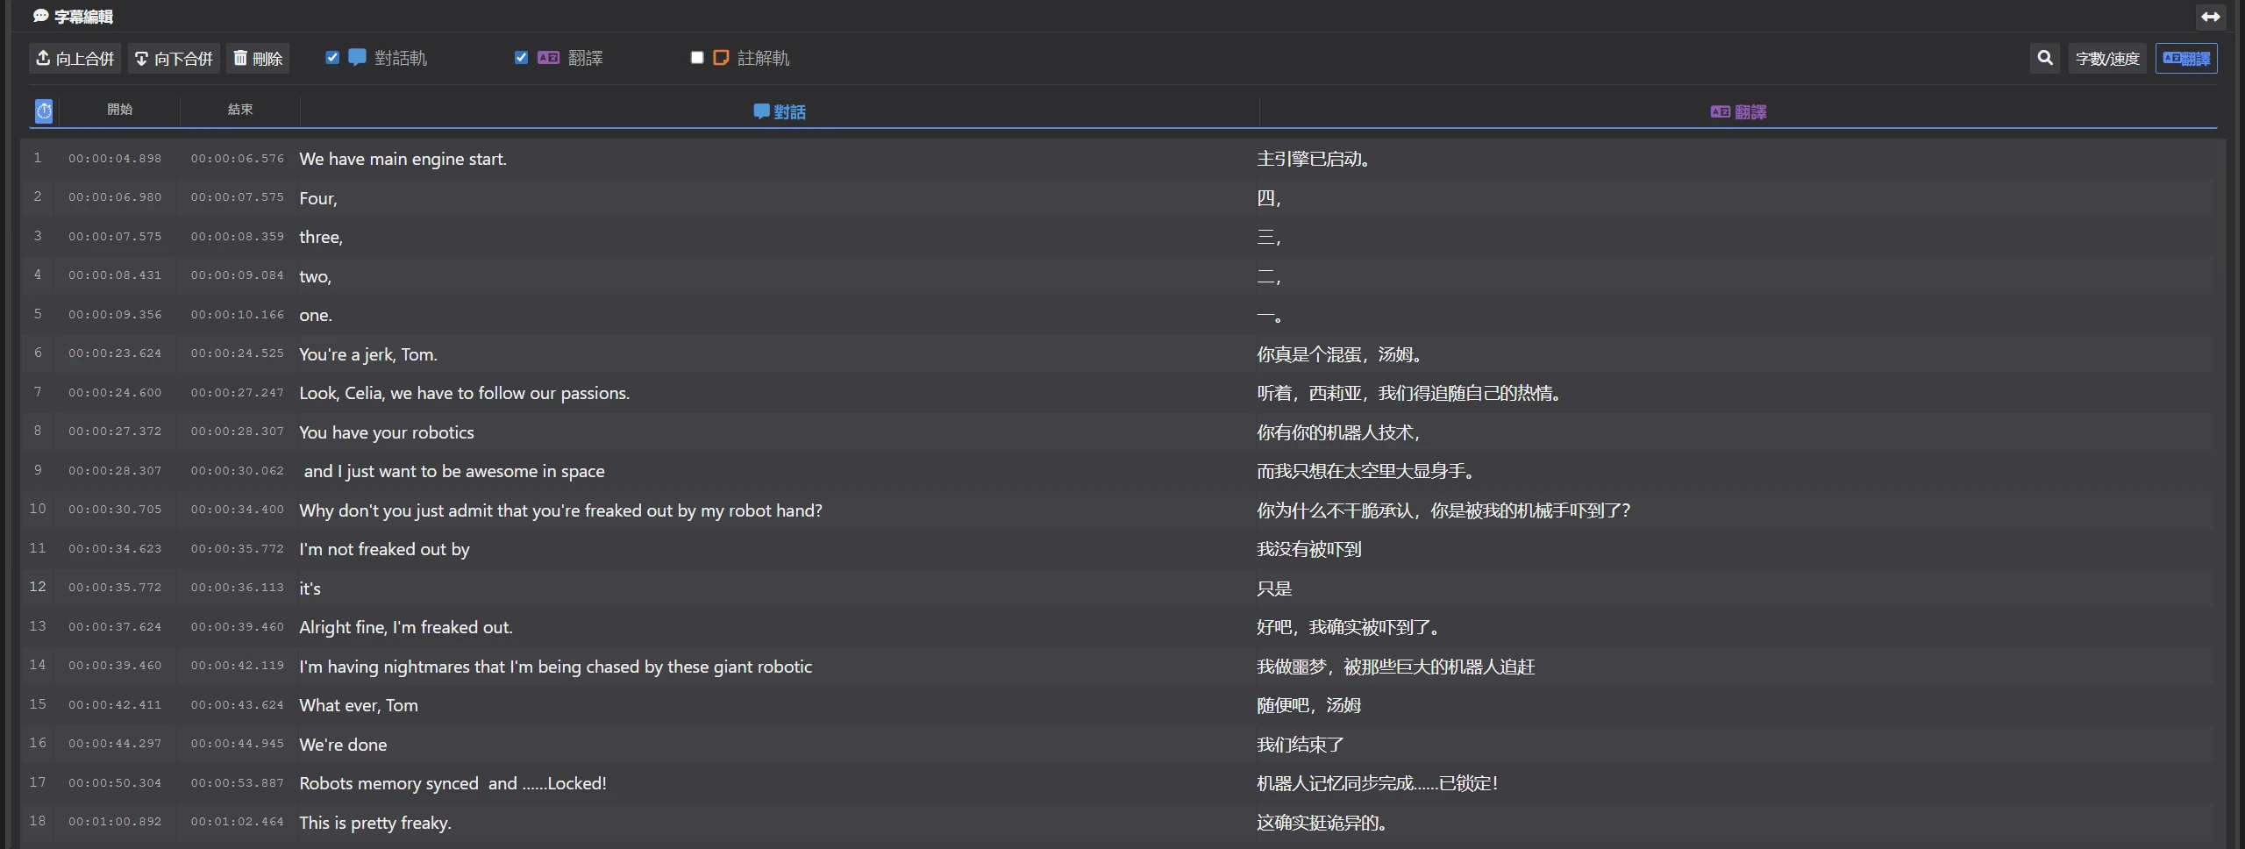The image size is (2245, 849).
Task: Click the expand panel double-arrow icon
Action: [x=2210, y=17]
